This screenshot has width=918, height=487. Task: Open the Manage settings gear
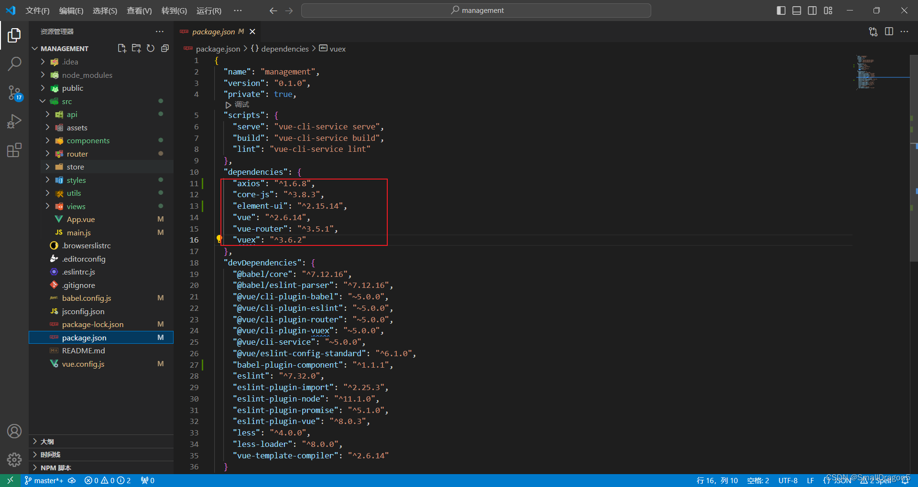click(x=14, y=460)
